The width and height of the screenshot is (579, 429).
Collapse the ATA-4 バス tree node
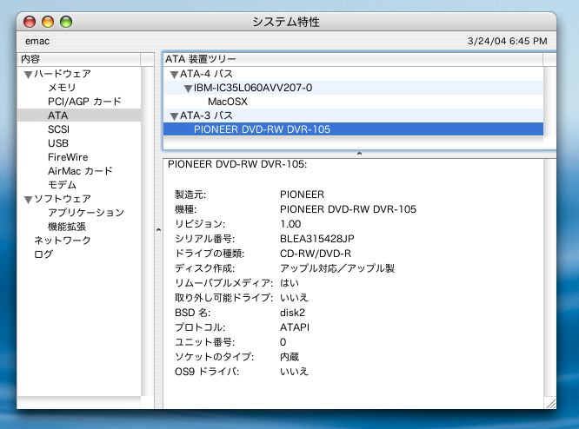(174, 75)
